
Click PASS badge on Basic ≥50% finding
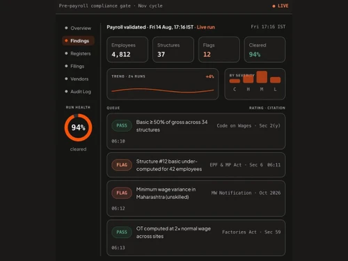point(122,125)
